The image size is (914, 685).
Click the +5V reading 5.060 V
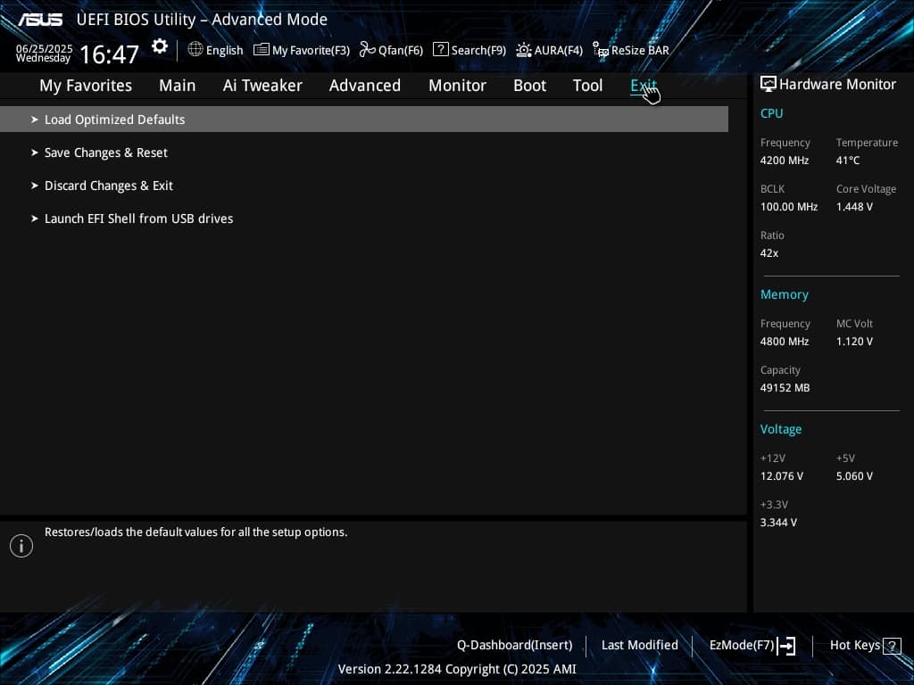(854, 476)
